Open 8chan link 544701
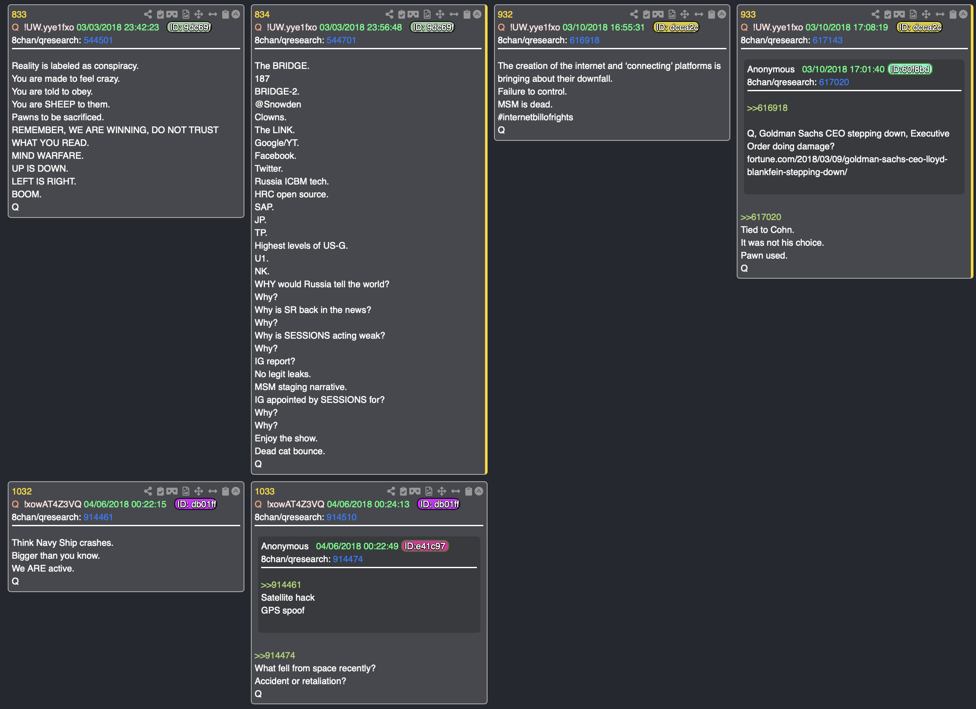This screenshot has height=709, width=976. tap(341, 40)
